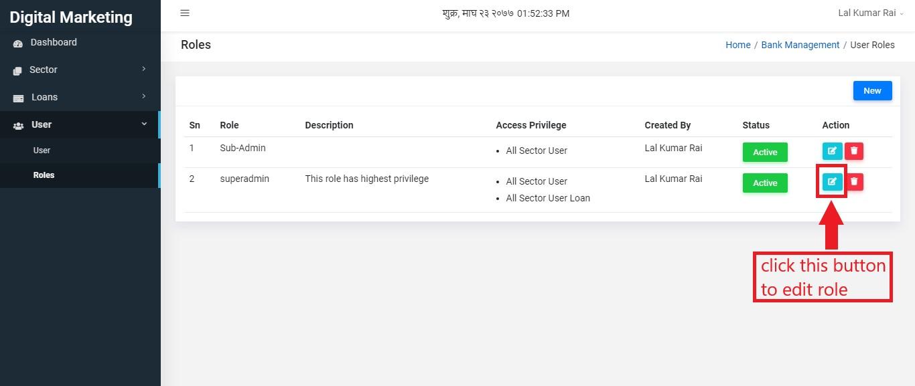
Task: Click the Action column header
Action: [836, 125]
